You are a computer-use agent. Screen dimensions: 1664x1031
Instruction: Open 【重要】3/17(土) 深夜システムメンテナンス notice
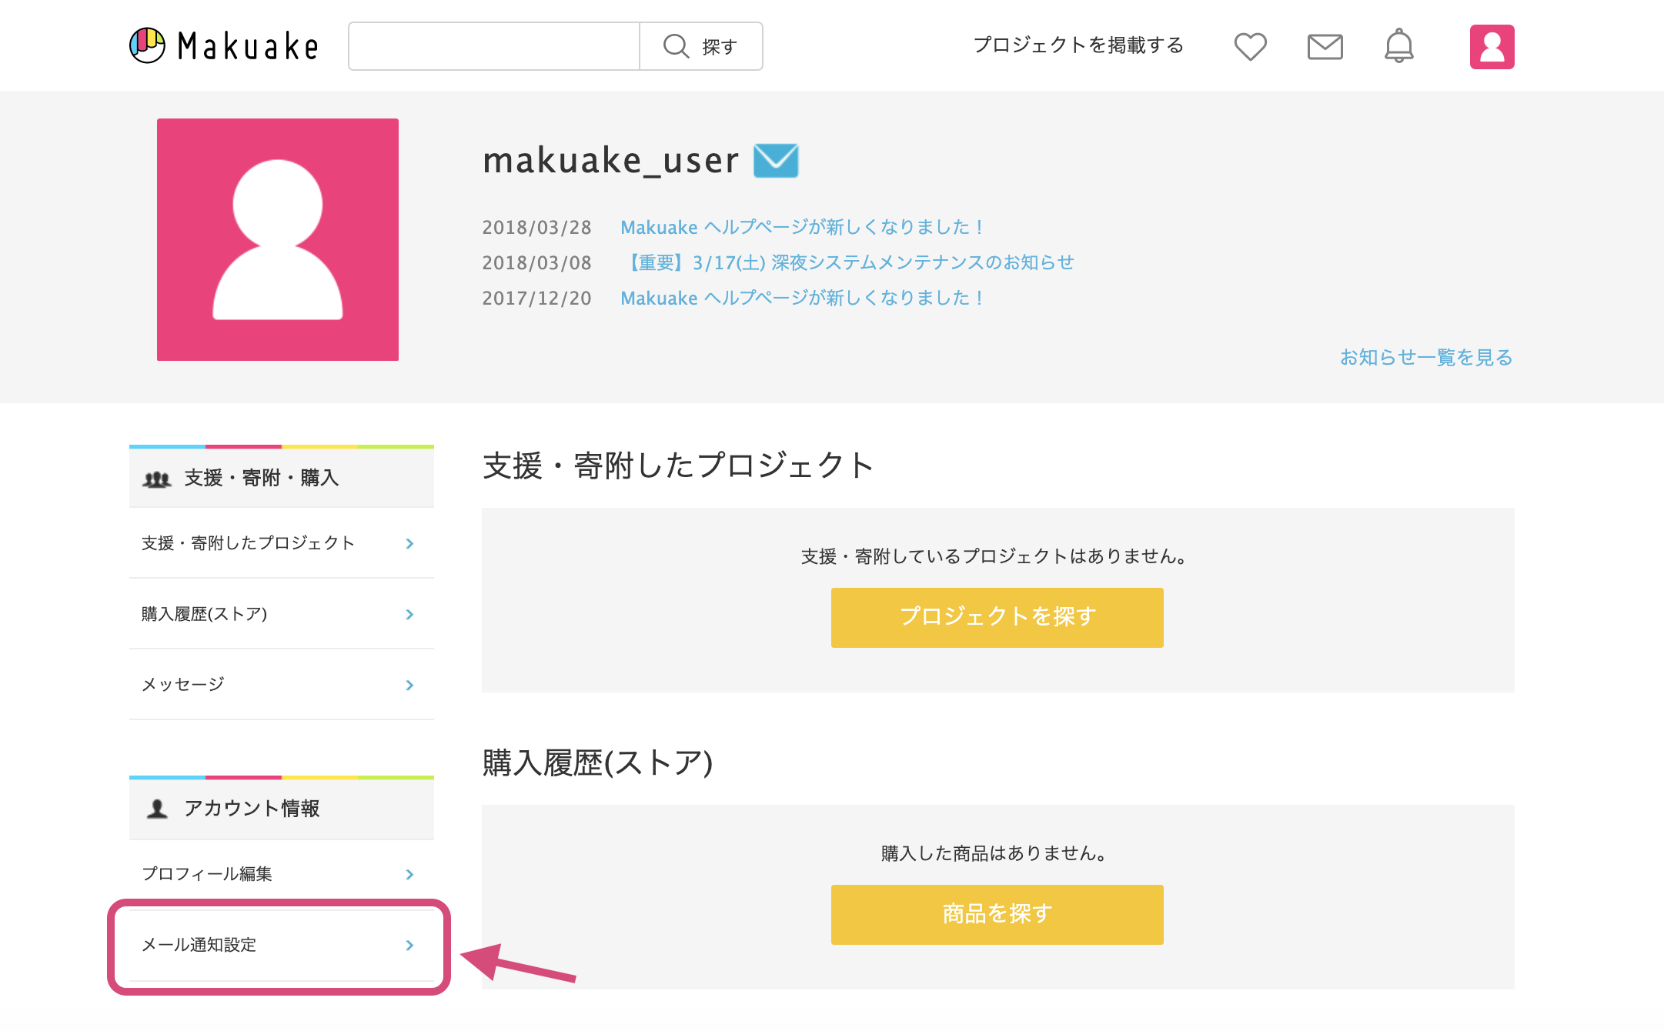pyautogui.click(x=847, y=262)
